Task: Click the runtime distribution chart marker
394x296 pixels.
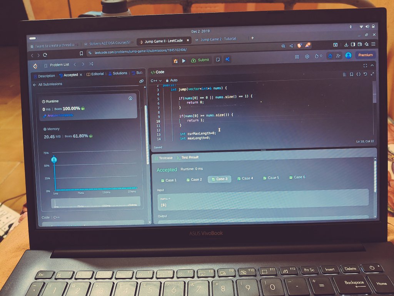Action: click(54, 160)
